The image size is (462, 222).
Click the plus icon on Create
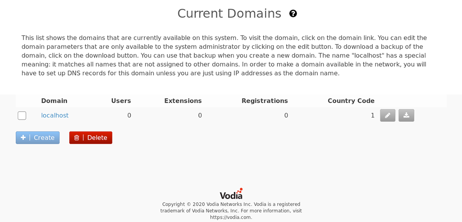(23, 138)
